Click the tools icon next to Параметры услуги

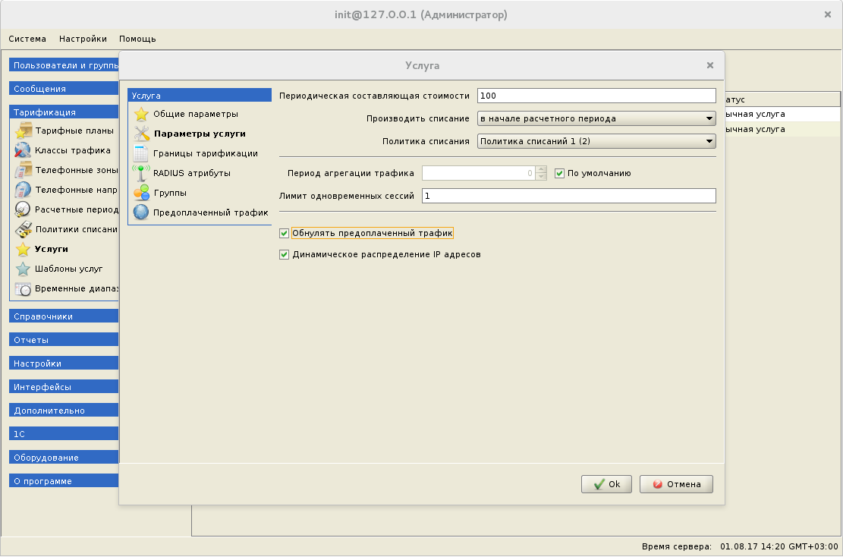click(x=140, y=134)
